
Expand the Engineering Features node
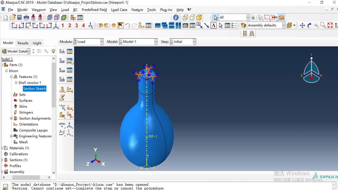click(x=11, y=136)
